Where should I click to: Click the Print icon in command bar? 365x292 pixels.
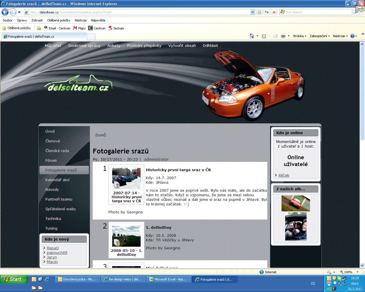pyautogui.click(x=283, y=36)
